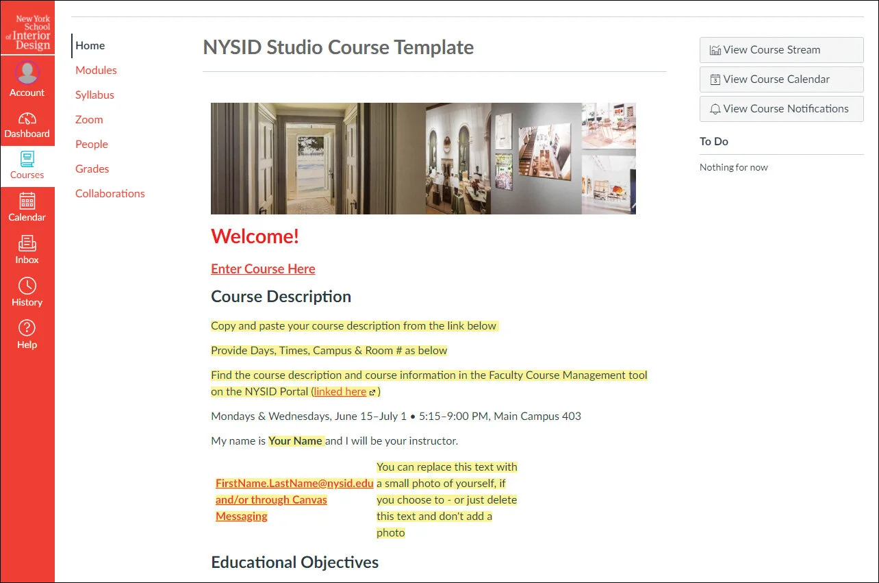Open the FirstName.LastName@nysid.edu email link
This screenshot has width=879, height=583.
pyautogui.click(x=294, y=483)
